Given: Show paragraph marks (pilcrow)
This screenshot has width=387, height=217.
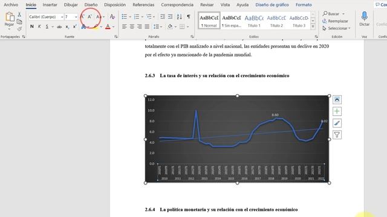Looking at the screenshot, I should tap(189, 17).
